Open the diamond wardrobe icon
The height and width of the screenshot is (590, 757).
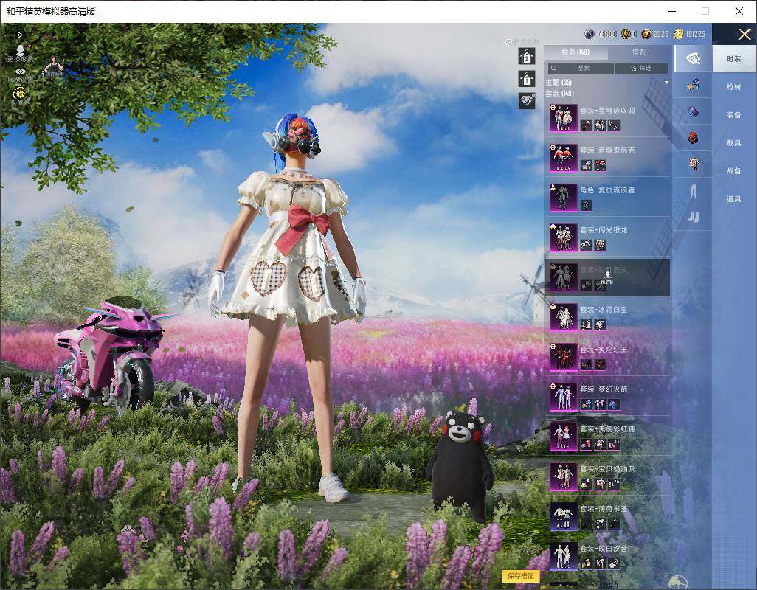coord(527,101)
